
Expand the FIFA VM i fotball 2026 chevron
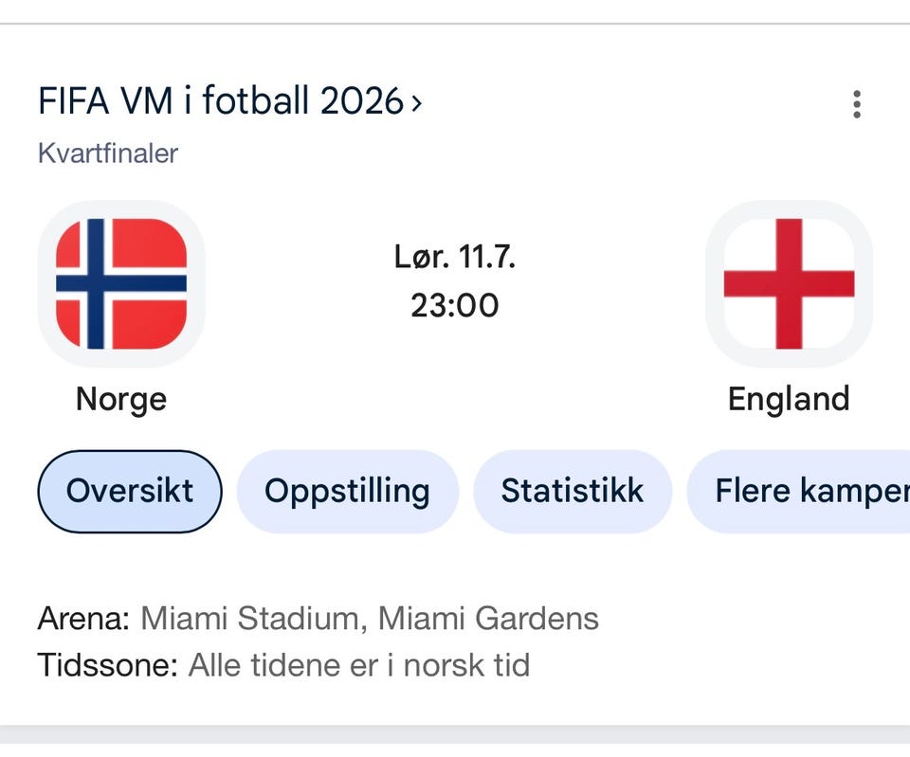coord(416,103)
